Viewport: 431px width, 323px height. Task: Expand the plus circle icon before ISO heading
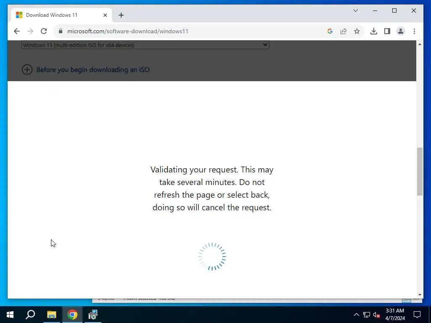point(27,69)
